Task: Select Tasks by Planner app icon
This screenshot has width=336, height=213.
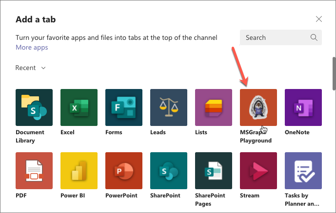Action: (303, 171)
